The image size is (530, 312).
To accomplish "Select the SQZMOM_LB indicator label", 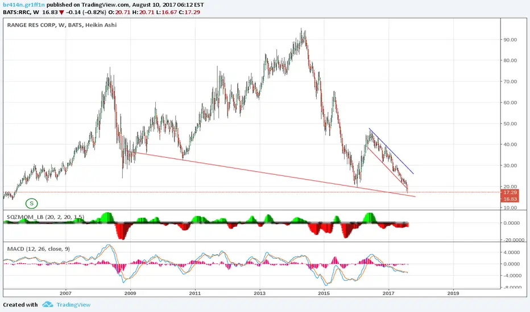I will [x=45, y=217].
